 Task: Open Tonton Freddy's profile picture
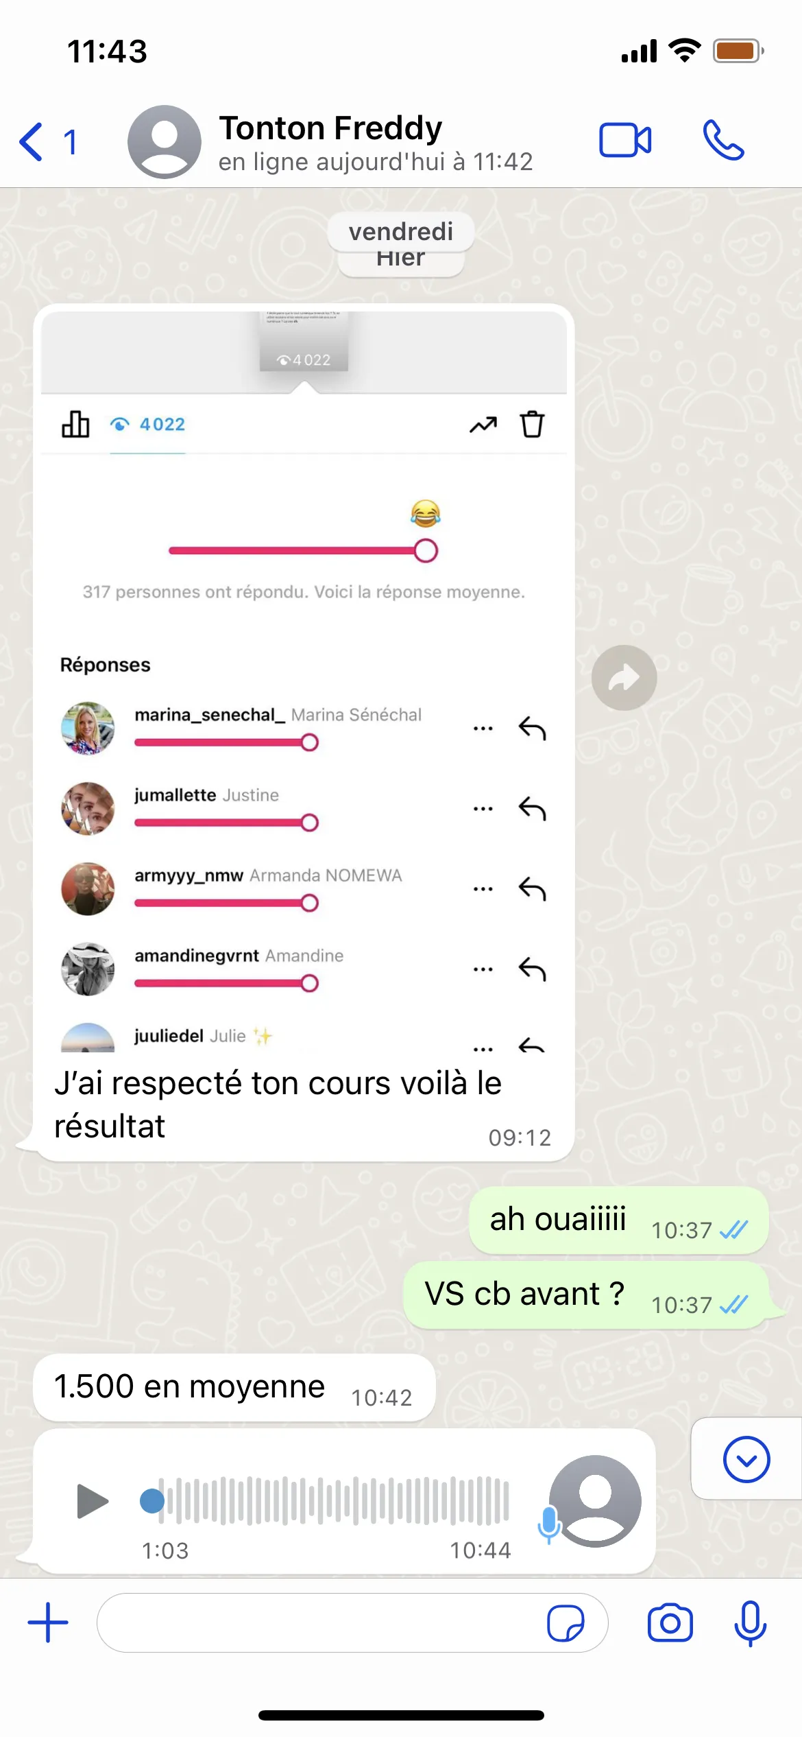point(165,142)
